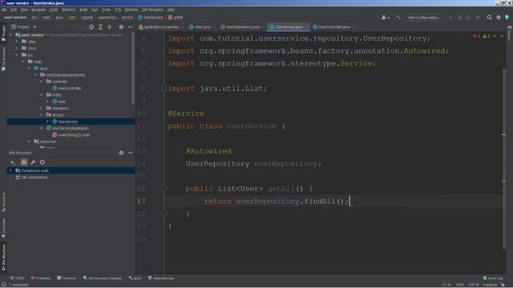Open IDE settings gear in top toolbar
The height and width of the screenshot is (288, 513).
tap(499, 18)
